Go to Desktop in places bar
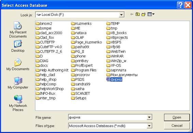Image resolution: width=193 pixels, height=133 pixels. coord(18,46)
